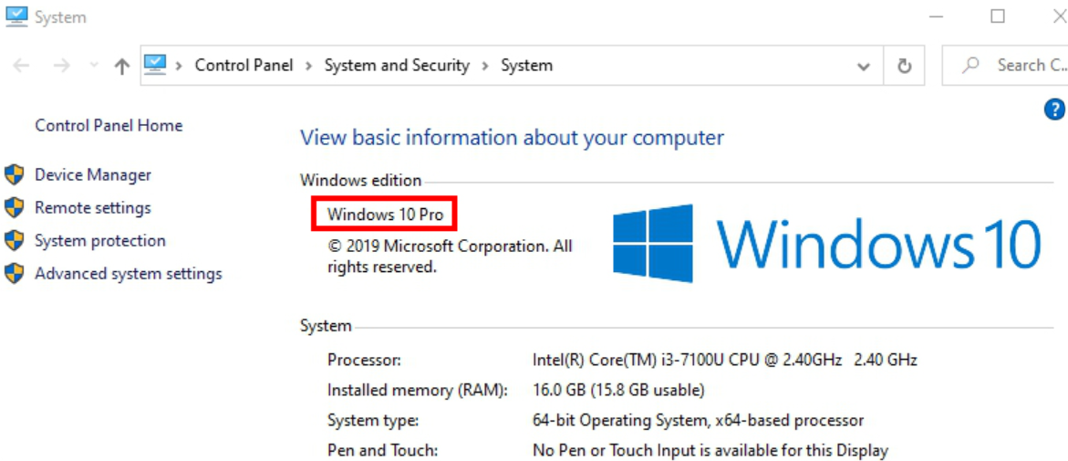The width and height of the screenshot is (1068, 461).
Task: Open help with blue question mark icon
Action: [1053, 109]
